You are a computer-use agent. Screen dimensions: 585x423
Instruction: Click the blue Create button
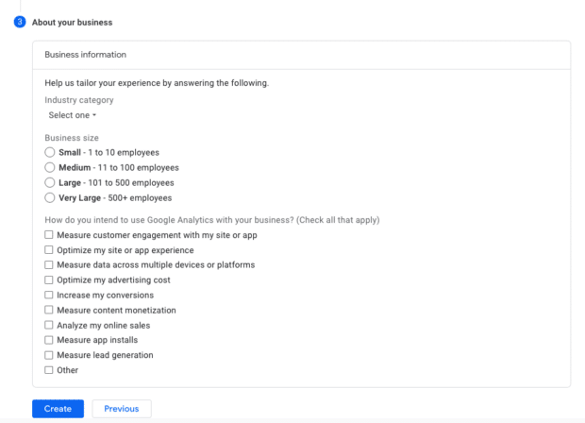tap(58, 409)
